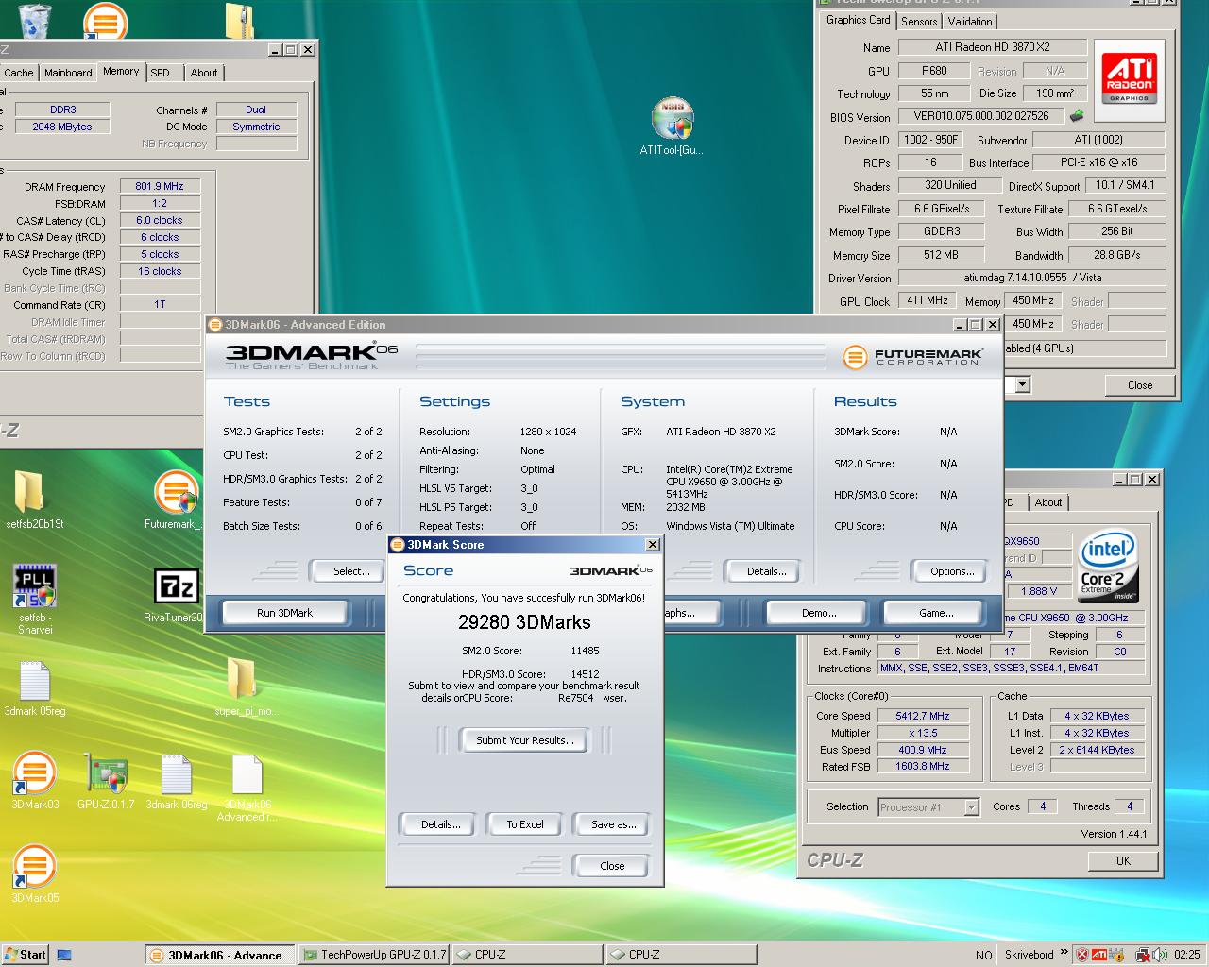
Task: Open the zipped folder icon on desktop
Action: click(240, 21)
